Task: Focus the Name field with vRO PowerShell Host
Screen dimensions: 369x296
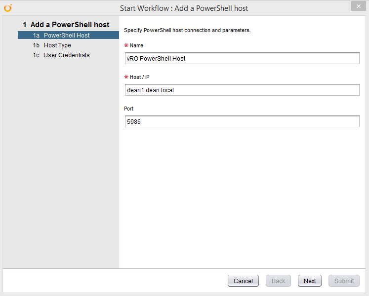Action: [242, 58]
